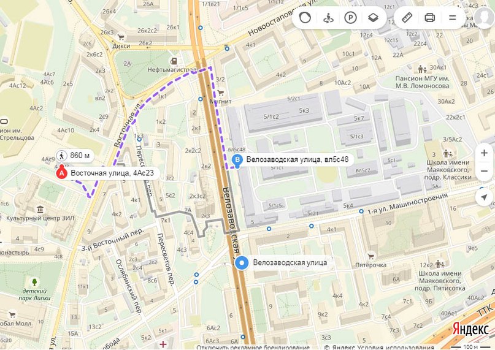This screenshot has width=495, height=350.
Task: Select the ruler measuring tool
Action: (407, 17)
